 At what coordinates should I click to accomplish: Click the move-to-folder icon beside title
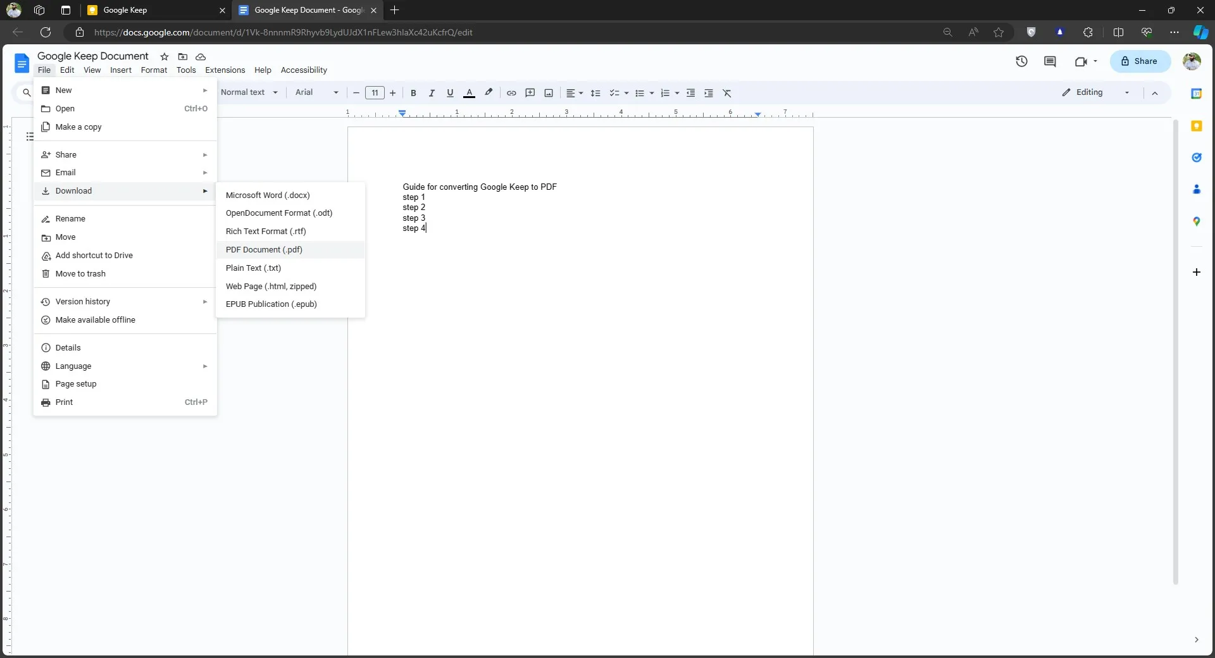(183, 56)
